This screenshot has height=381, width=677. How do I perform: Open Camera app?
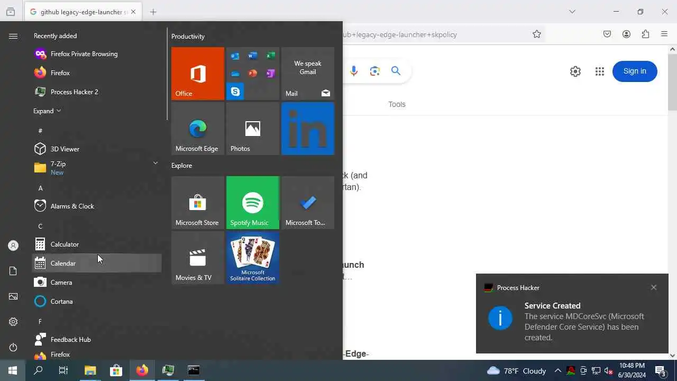pyautogui.click(x=97, y=283)
